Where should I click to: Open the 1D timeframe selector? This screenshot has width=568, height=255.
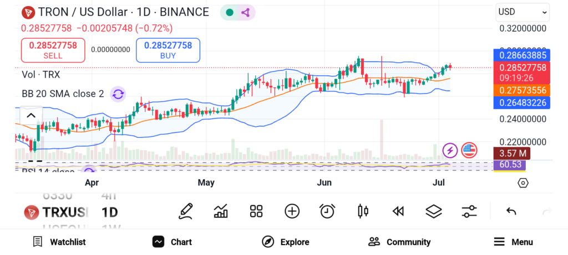tap(110, 212)
